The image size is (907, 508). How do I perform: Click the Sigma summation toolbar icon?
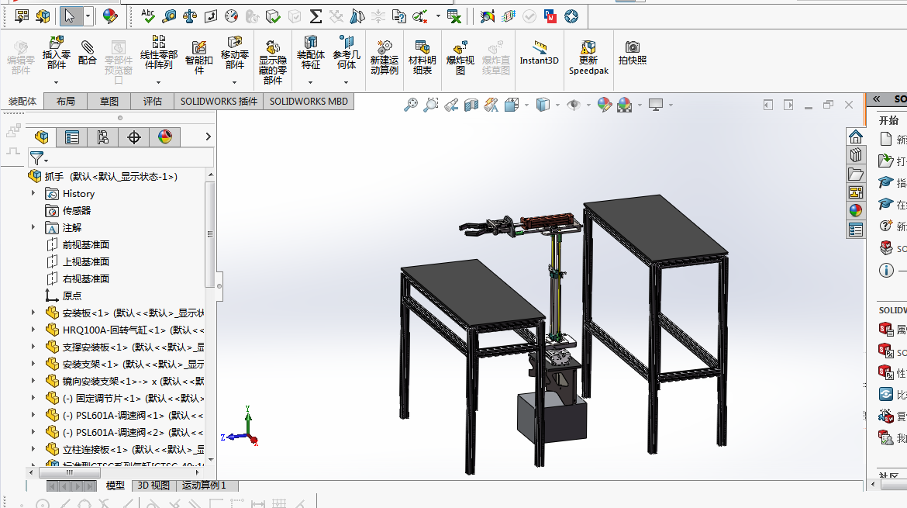[316, 16]
